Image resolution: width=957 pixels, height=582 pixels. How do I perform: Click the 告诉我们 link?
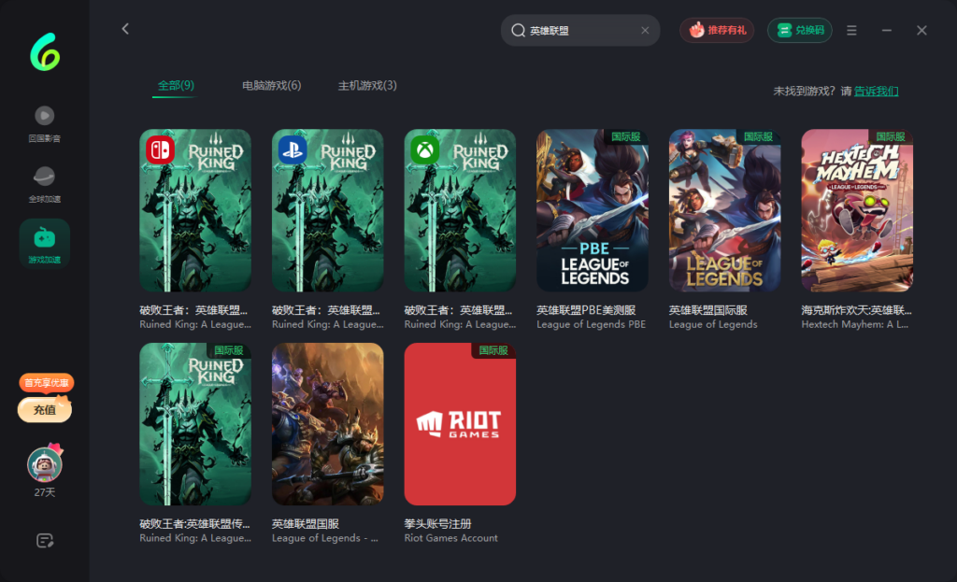pos(876,92)
